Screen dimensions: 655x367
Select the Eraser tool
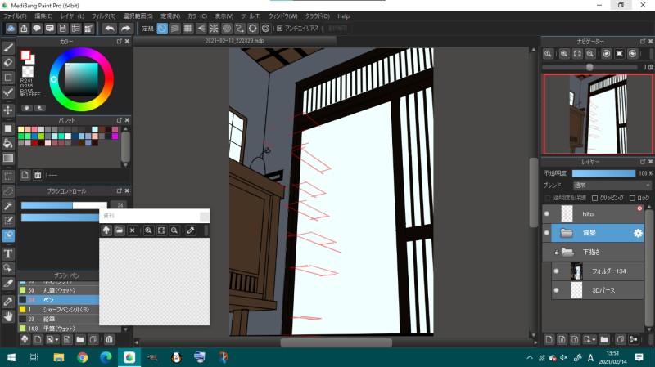click(x=8, y=63)
